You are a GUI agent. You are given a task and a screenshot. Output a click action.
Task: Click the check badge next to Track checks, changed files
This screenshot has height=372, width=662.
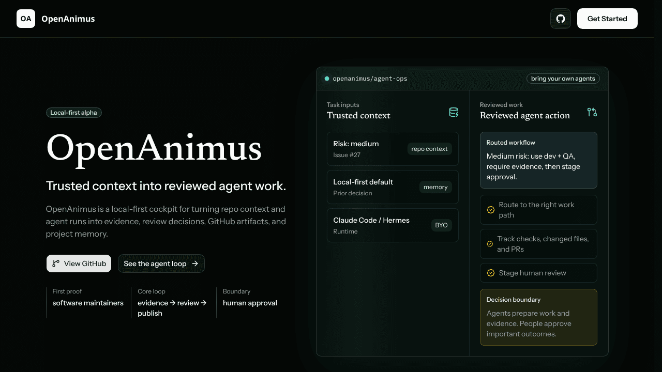coord(490,244)
